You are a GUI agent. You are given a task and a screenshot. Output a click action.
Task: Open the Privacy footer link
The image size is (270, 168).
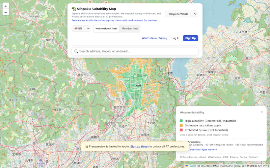(234, 157)
